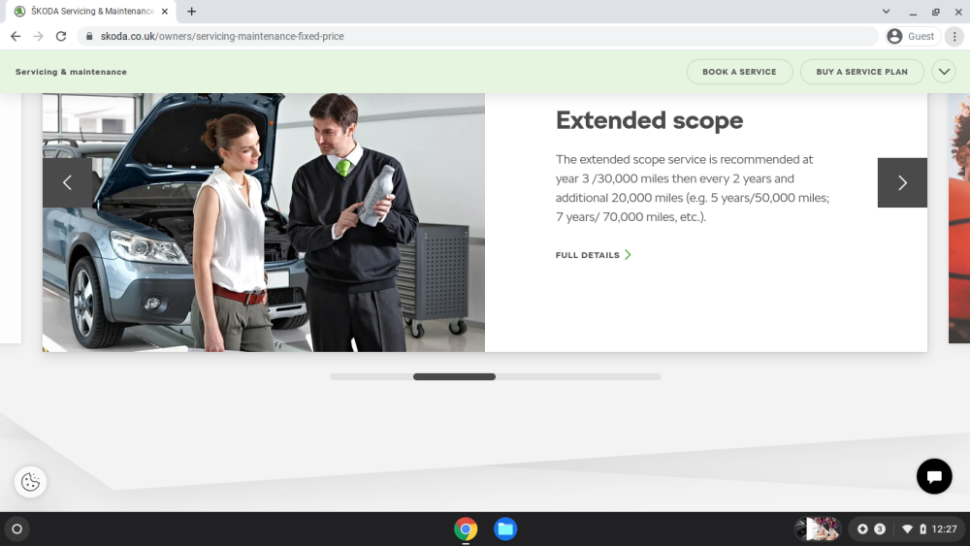Click Book a Service button
The image size is (970, 546).
click(739, 72)
